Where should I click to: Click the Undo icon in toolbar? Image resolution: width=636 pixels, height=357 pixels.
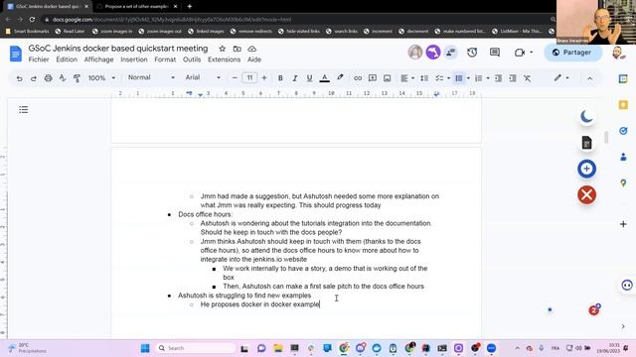tap(19, 78)
